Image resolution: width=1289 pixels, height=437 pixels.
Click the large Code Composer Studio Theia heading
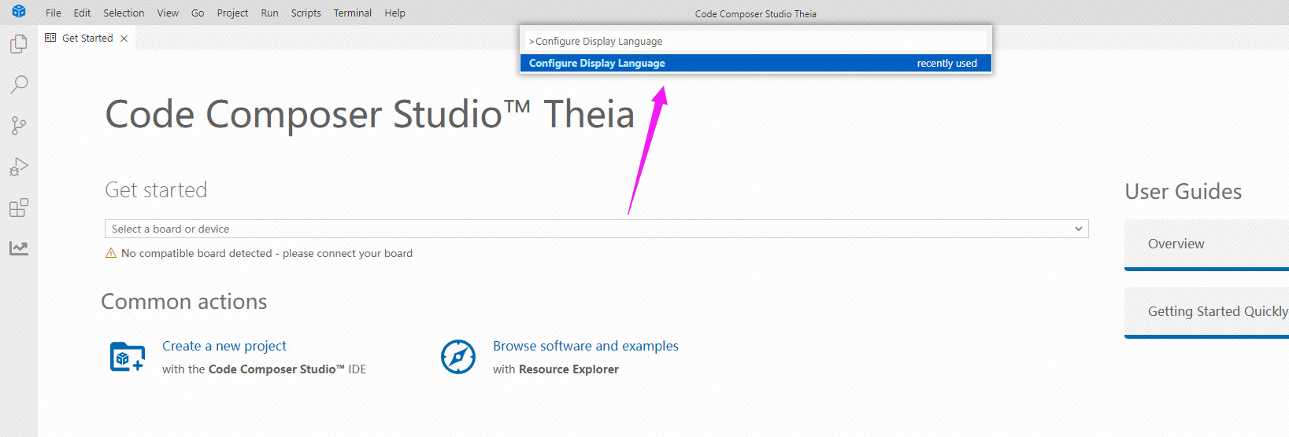coord(370,115)
